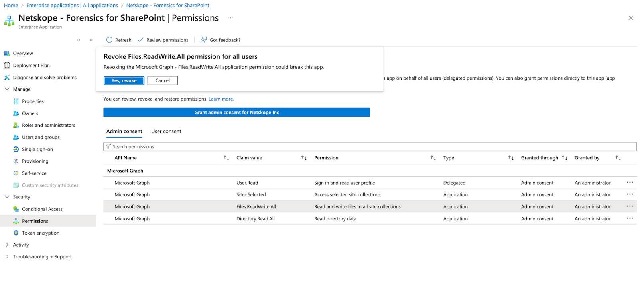Collapse the sidebar with double-chevron icon

91,40
